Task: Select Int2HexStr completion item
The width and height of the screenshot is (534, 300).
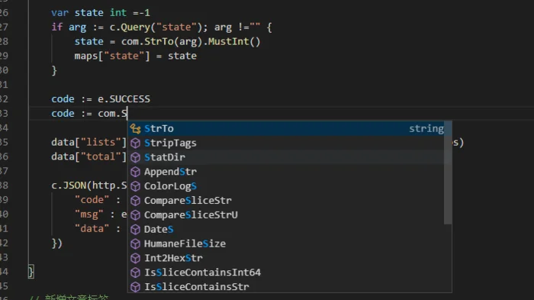Action: coord(286,258)
